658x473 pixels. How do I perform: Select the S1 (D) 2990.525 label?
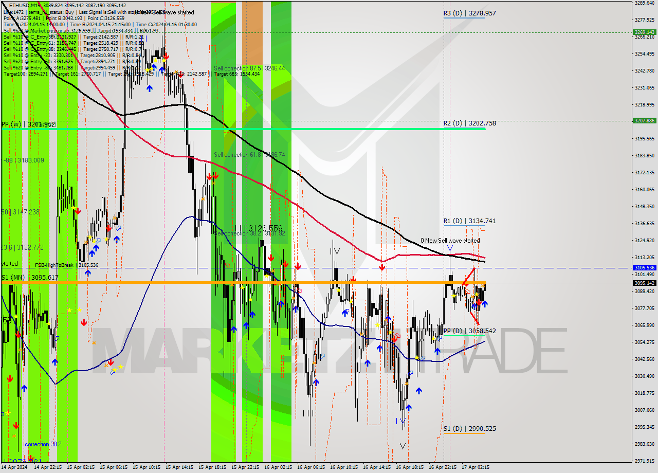coord(470,429)
